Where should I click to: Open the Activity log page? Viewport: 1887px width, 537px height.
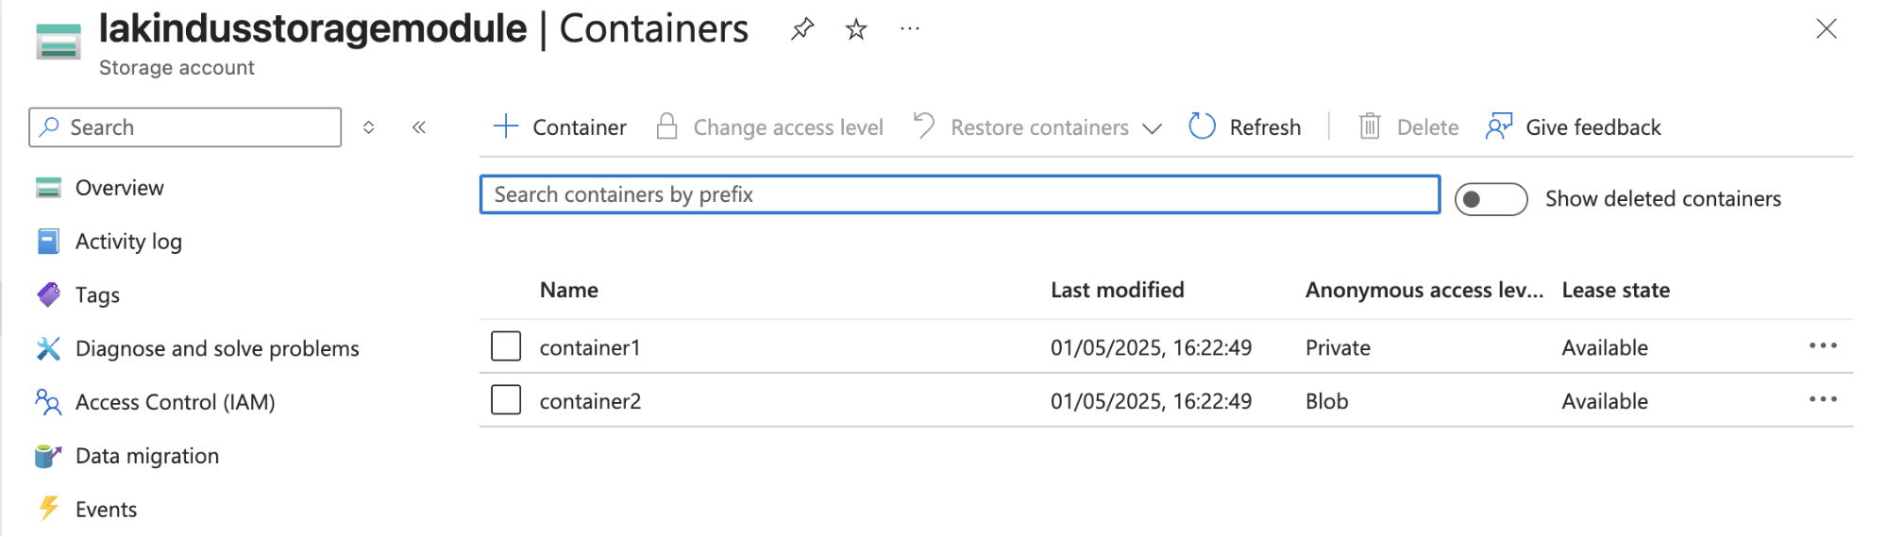click(x=128, y=242)
